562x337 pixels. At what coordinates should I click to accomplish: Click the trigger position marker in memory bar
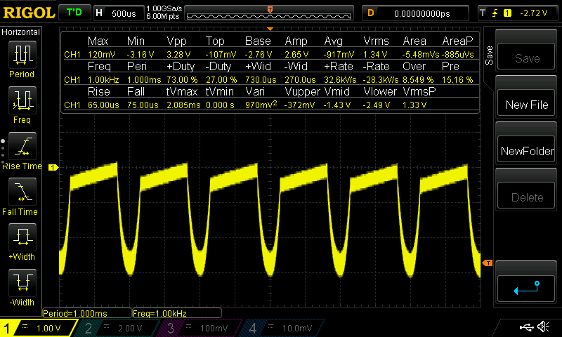click(270, 10)
